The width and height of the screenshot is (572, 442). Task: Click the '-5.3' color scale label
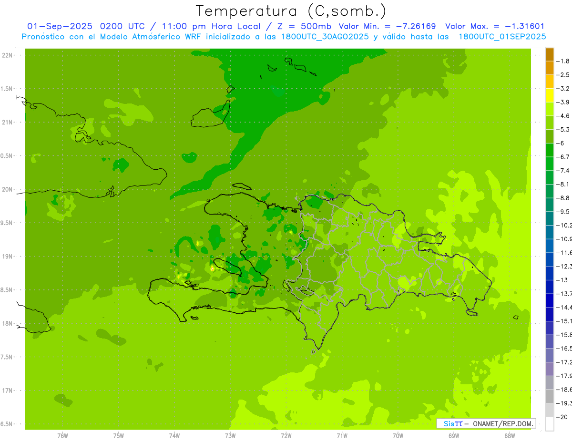563,129
